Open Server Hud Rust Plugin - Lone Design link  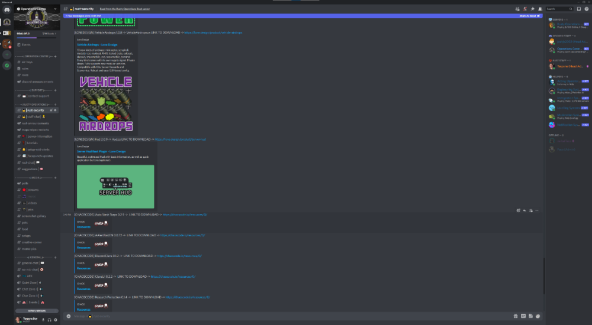pyautogui.click(x=101, y=151)
